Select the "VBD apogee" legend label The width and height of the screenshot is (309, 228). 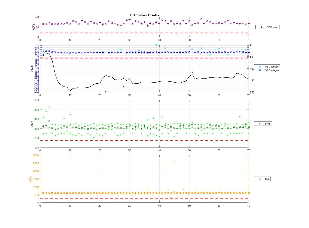coord(272,70)
